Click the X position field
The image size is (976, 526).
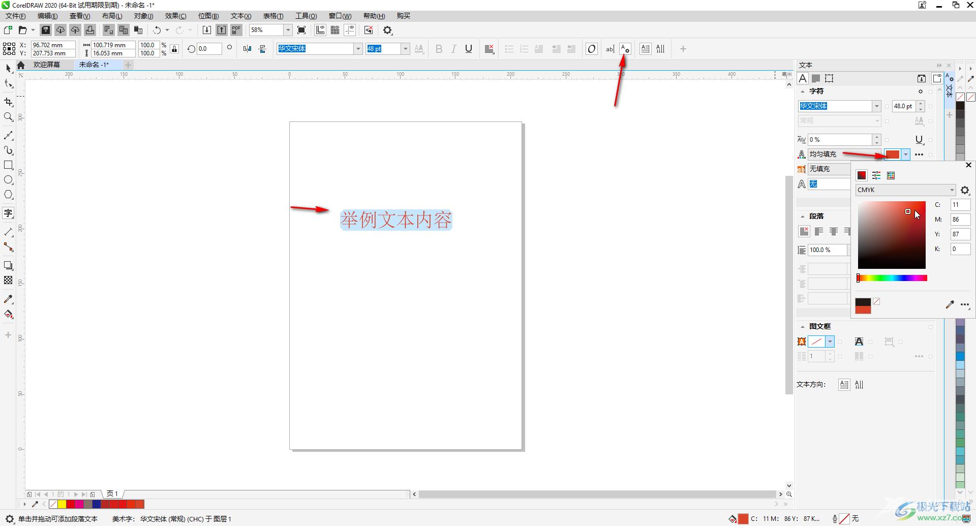point(53,45)
